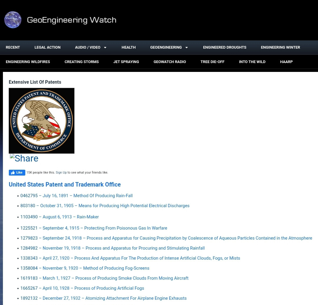The height and width of the screenshot is (305, 318).
Task: Expand the Audio / Video dropdown arrow
Action: tap(105, 47)
